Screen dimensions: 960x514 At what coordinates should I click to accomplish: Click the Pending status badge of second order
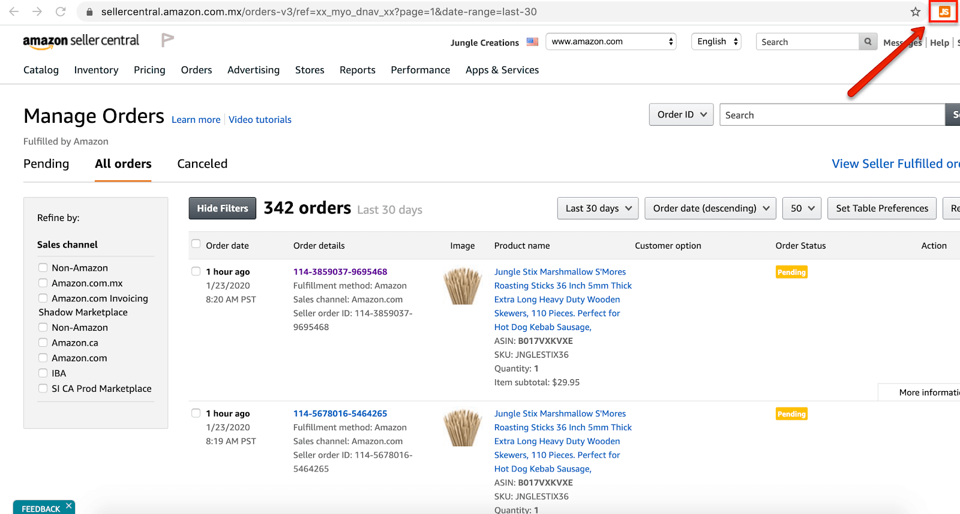tap(791, 414)
